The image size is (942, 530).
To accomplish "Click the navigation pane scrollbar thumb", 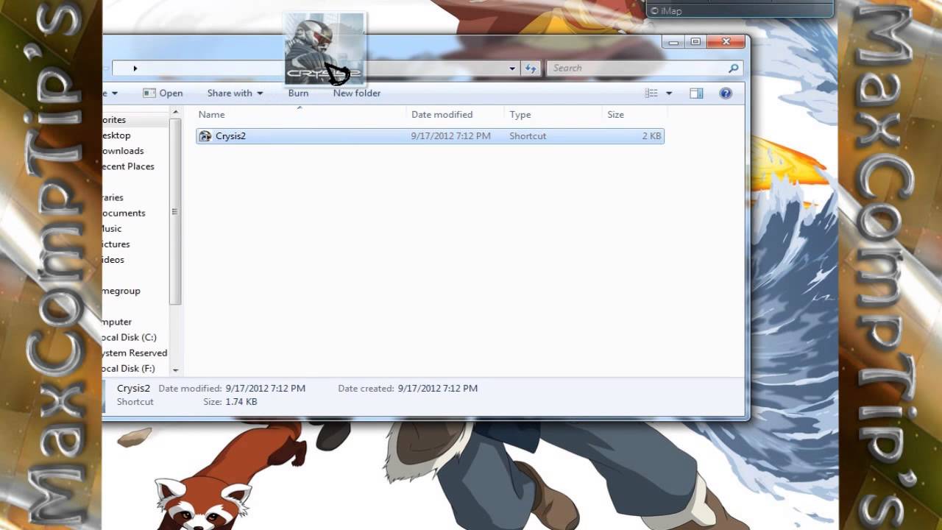I will [x=175, y=211].
